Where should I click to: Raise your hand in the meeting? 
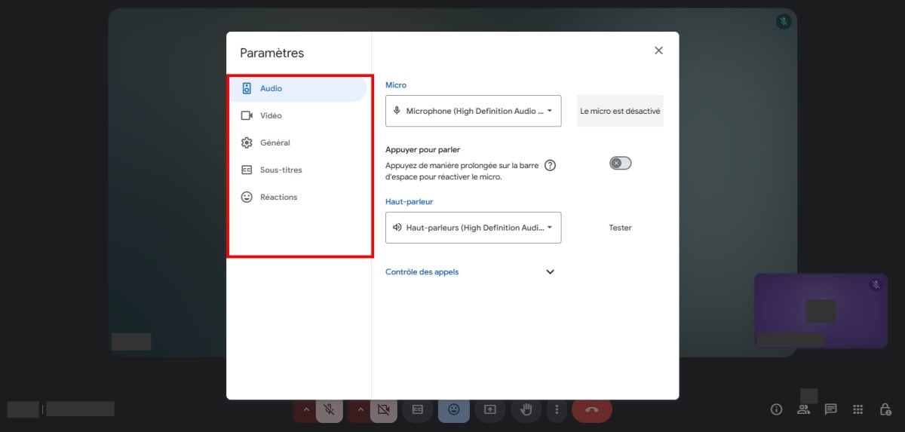(x=526, y=409)
